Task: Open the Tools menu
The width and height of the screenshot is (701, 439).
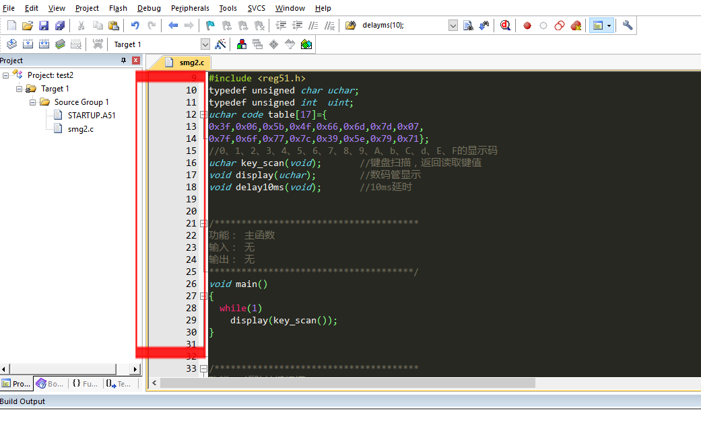Action: tap(228, 8)
